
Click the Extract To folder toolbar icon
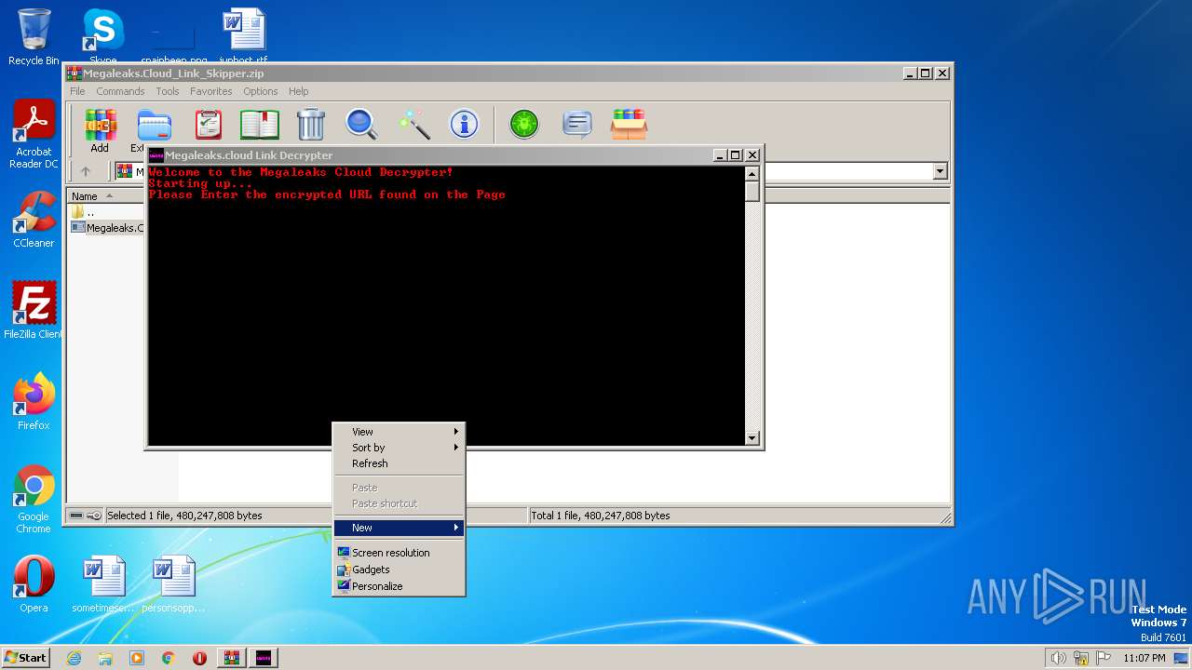point(154,125)
